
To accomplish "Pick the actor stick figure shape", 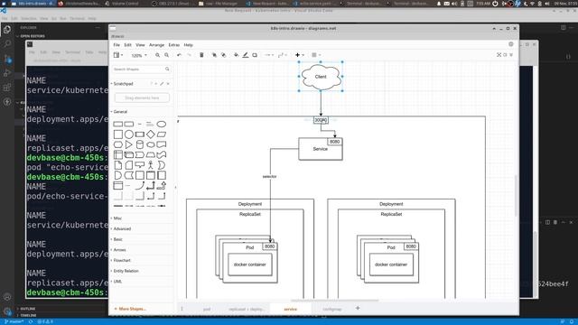I will click(151, 164).
